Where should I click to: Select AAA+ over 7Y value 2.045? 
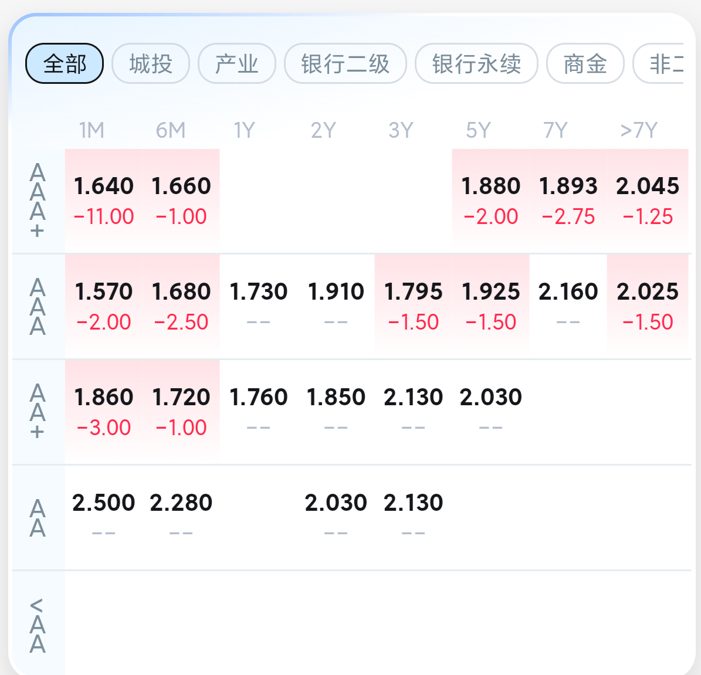click(648, 201)
